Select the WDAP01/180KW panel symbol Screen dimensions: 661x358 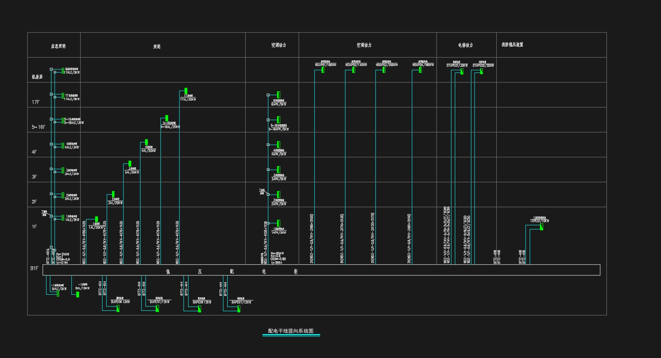[x=323, y=70]
